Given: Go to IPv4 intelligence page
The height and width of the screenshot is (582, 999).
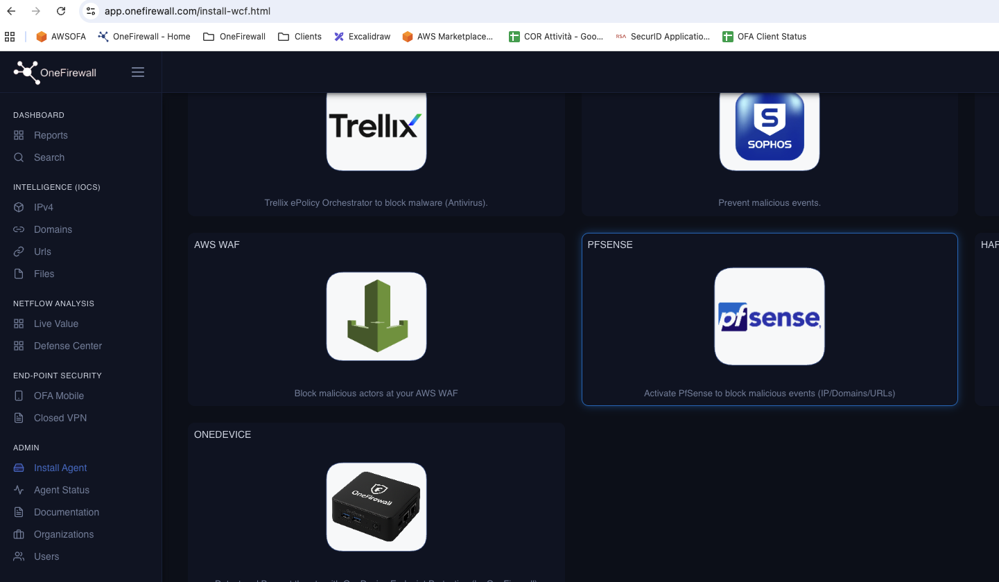Looking at the screenshot, I should (44, 207).
